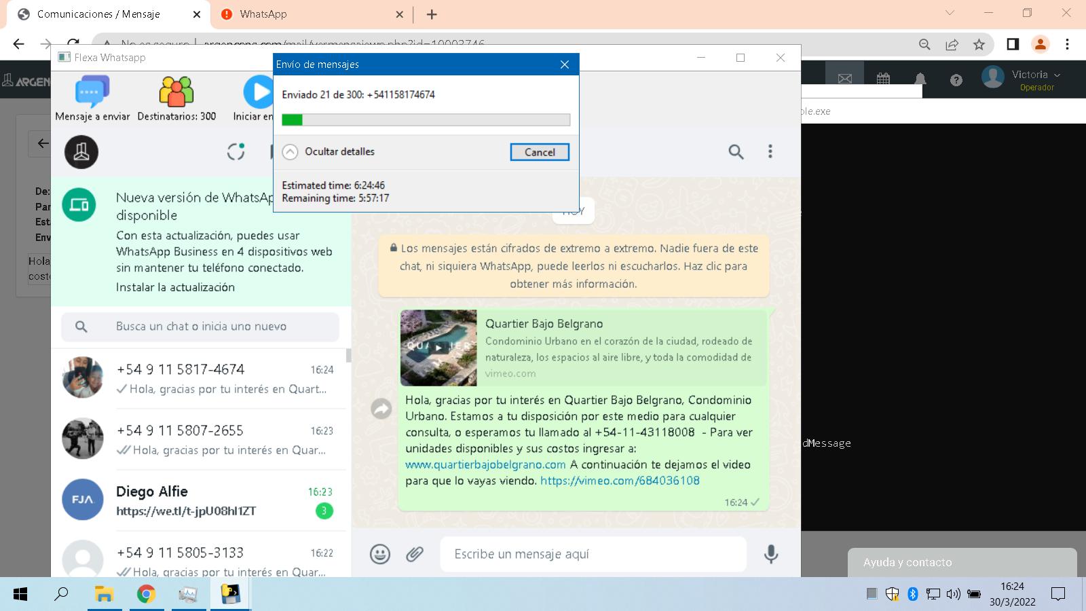Close Envío de mensajes dialog
Viewport: 1086px width, 611px height.
click(x=565, y=64)
